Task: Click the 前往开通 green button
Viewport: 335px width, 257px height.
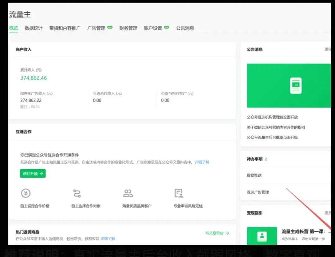Action: coord(33,174)
